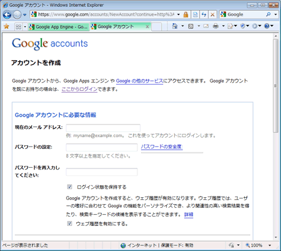Toggle the ウェブ履歴を有効にする checkbox
The height and width of the screenshot is (251, 281).
(x=69, y=223)
